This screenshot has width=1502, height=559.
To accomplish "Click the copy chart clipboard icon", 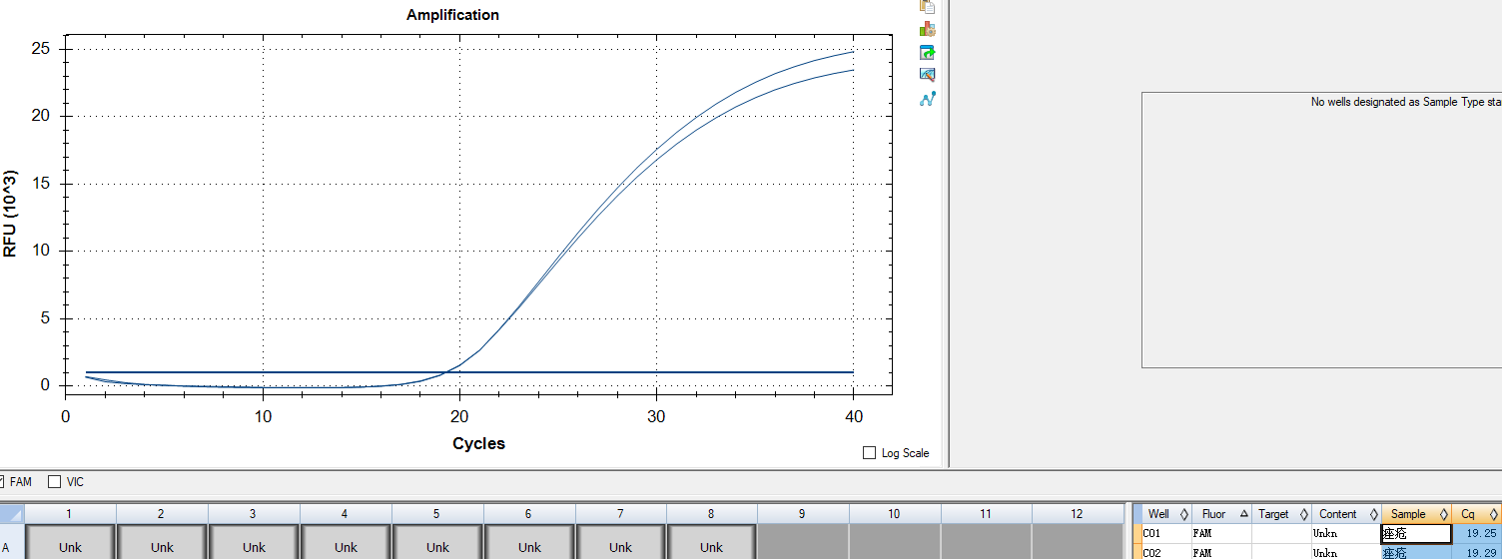I will (x=928, y=6).
